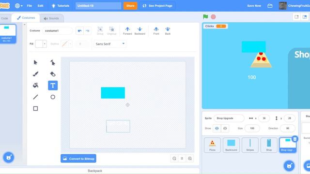Open the Tutorials menu item
The image size is (310, 174).
coord(61,6)
